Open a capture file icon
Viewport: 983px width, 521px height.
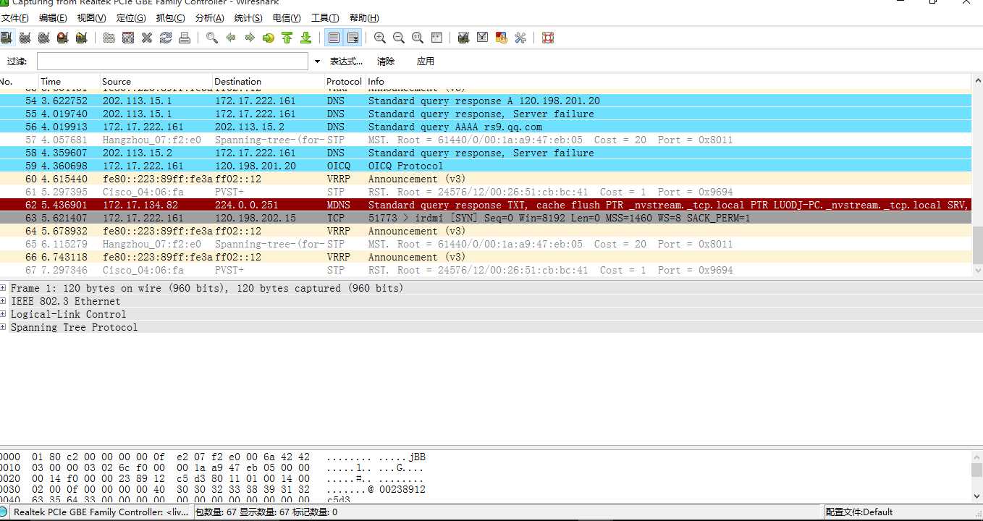point(109,38)
